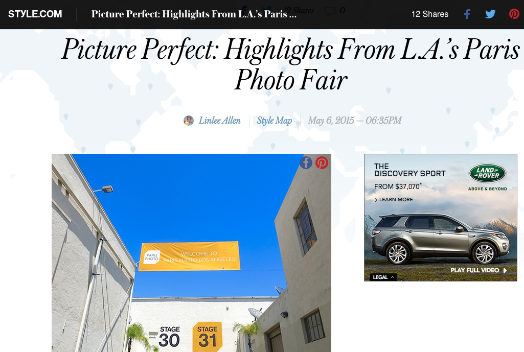Open the comment bubble icon behind the header
This screenshot has width=524, height=352.
click(330, 11)
